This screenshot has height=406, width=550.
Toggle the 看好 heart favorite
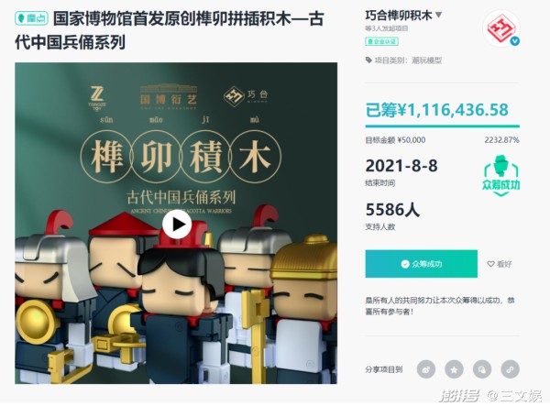tap(500, 264)
